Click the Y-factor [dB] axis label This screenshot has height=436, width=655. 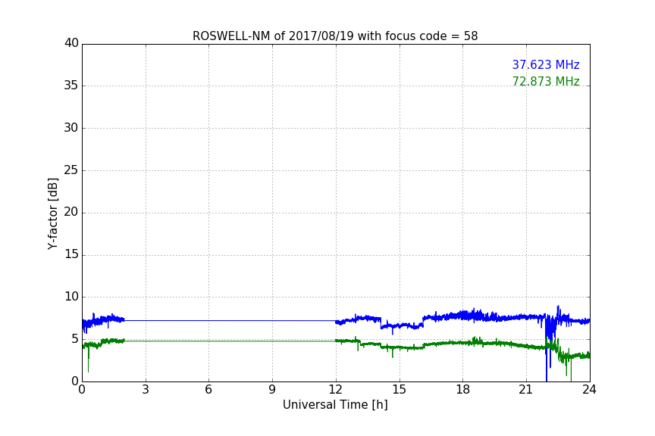(52, 213)
